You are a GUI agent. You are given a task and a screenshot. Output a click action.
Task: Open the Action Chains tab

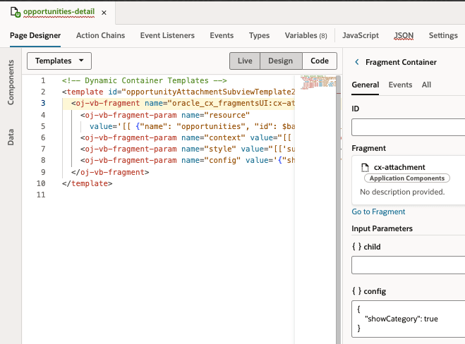[x=100, y=35]
